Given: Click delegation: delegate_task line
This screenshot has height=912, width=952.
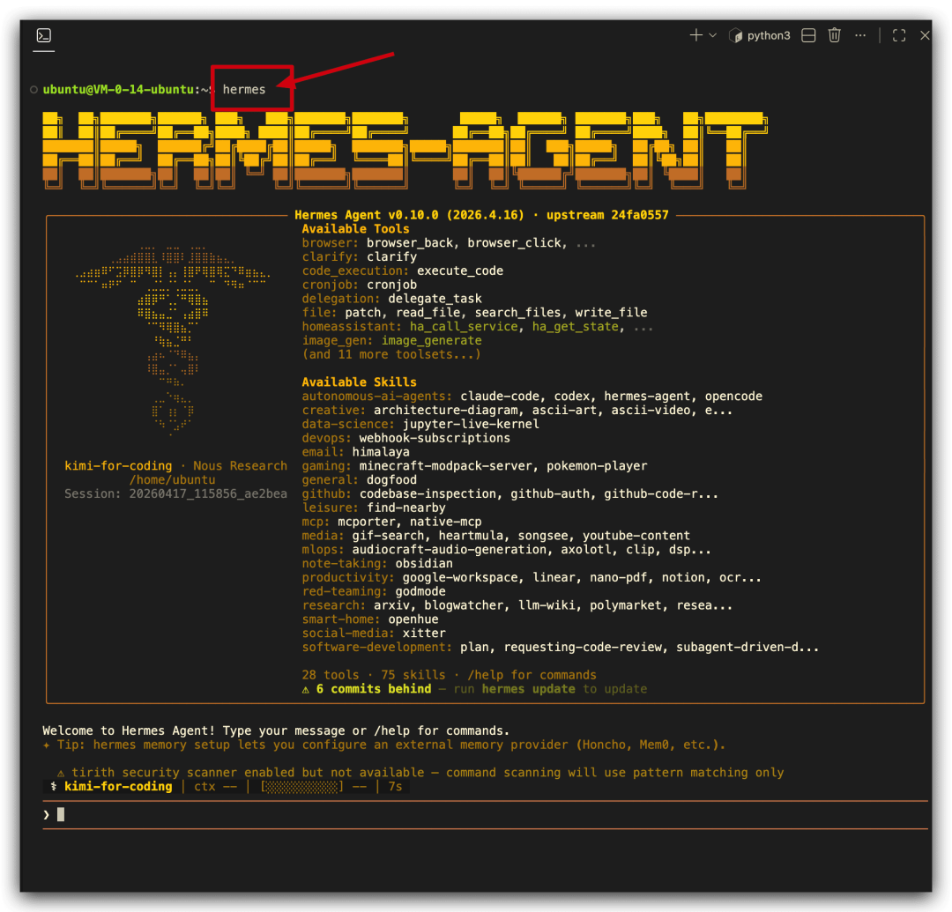Looking at the screenshot, I should coord(391,299).
